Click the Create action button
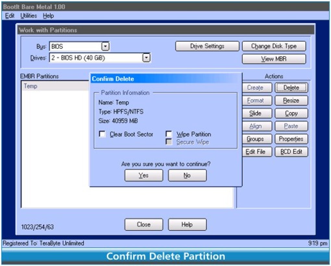 point(257,88)
